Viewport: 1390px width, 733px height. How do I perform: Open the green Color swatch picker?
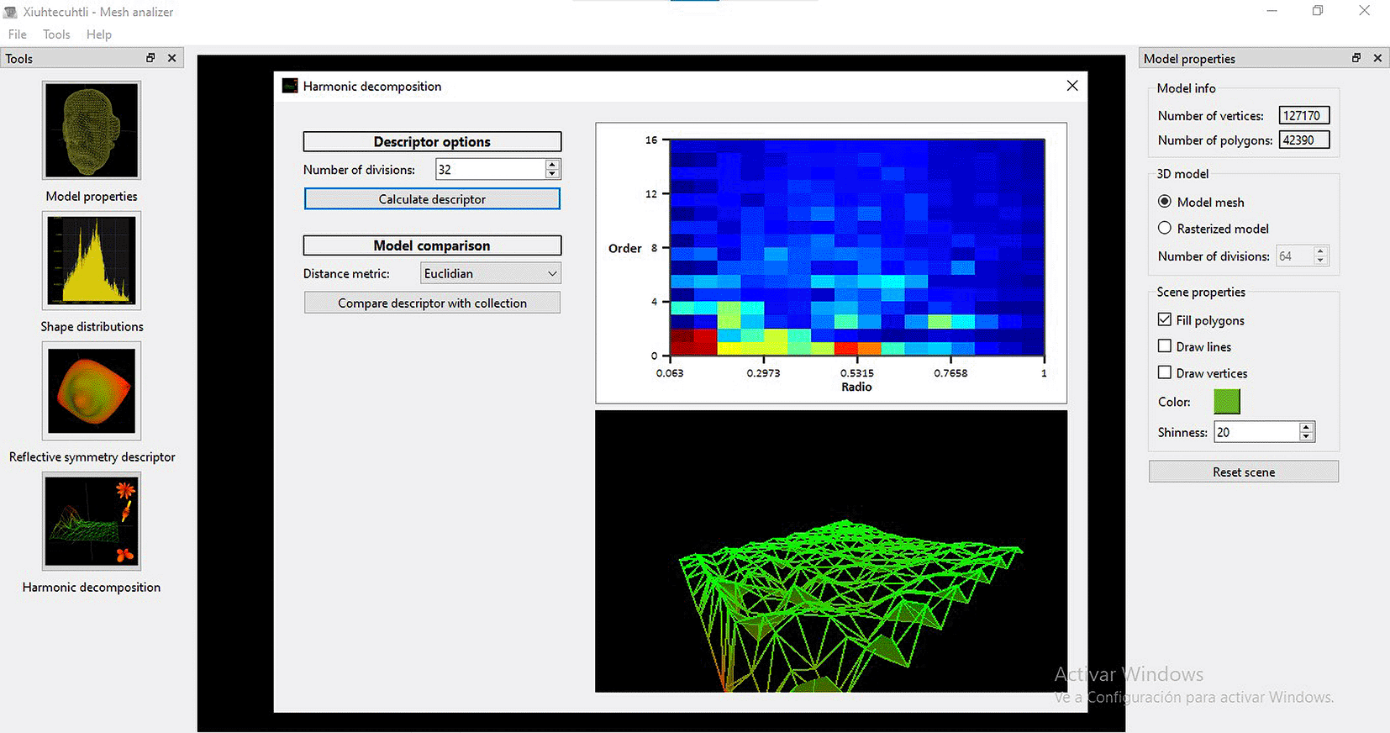pyautogui.click(x=1227, y=402)
